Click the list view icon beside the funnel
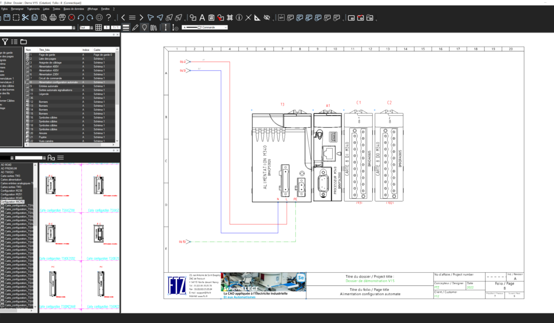Image resolution: width=554 pixels, height=323 pixels. click(x=14, y=42)
